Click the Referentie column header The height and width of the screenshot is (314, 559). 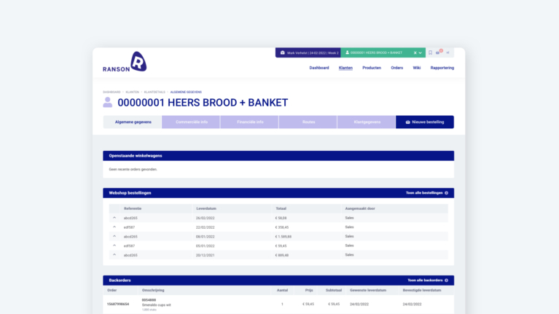click(133, 208)
